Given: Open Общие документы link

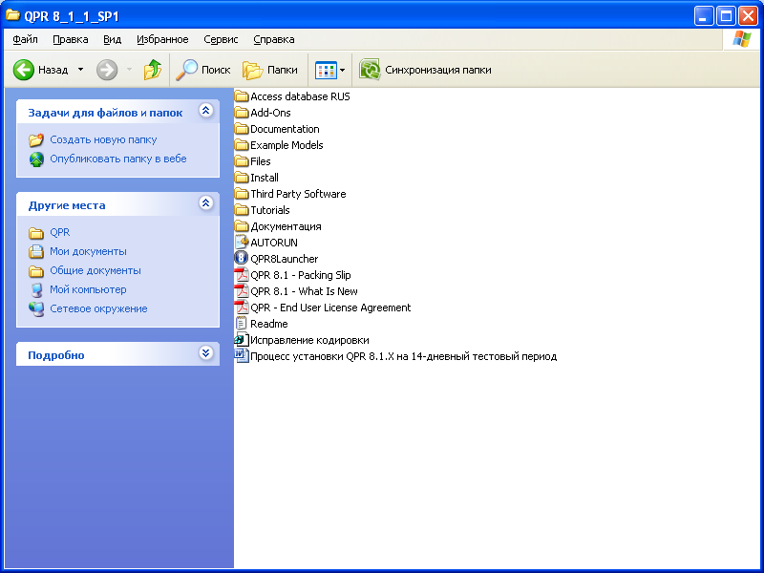Looking at the screenshot, I should pyautogui.click(x=95, y=270).
